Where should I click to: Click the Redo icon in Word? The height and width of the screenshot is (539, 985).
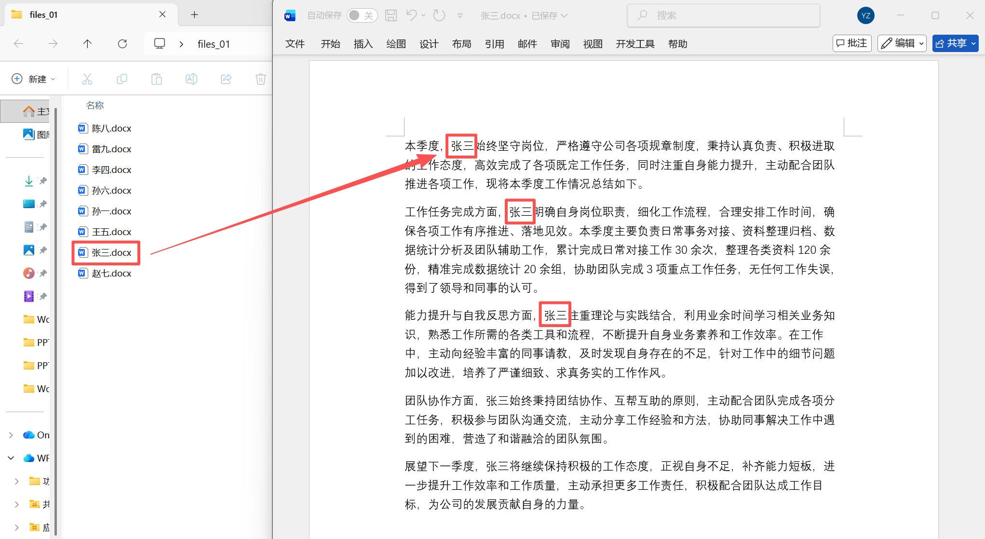439,15
